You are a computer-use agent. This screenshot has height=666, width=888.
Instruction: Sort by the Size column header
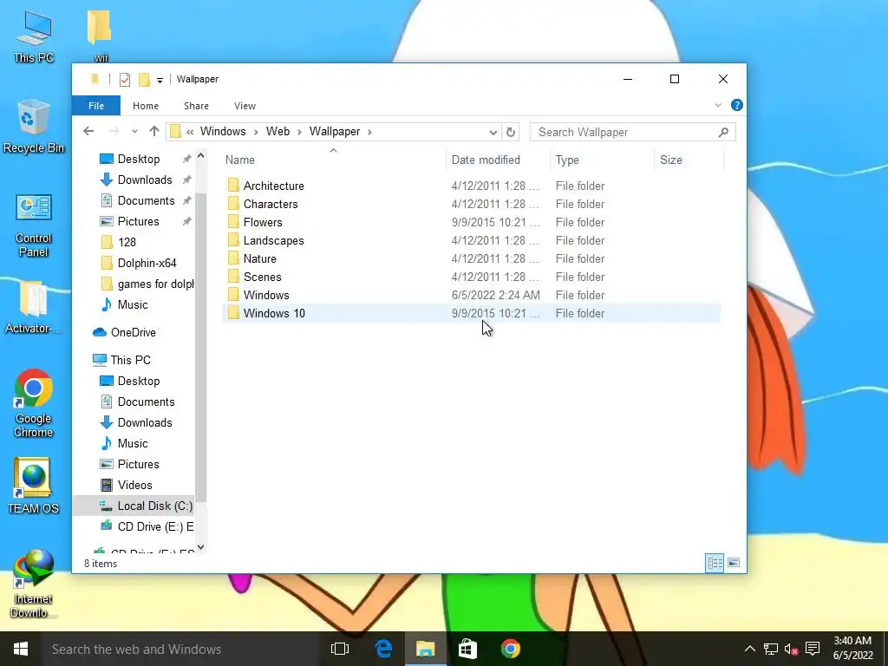coord(689,160)
